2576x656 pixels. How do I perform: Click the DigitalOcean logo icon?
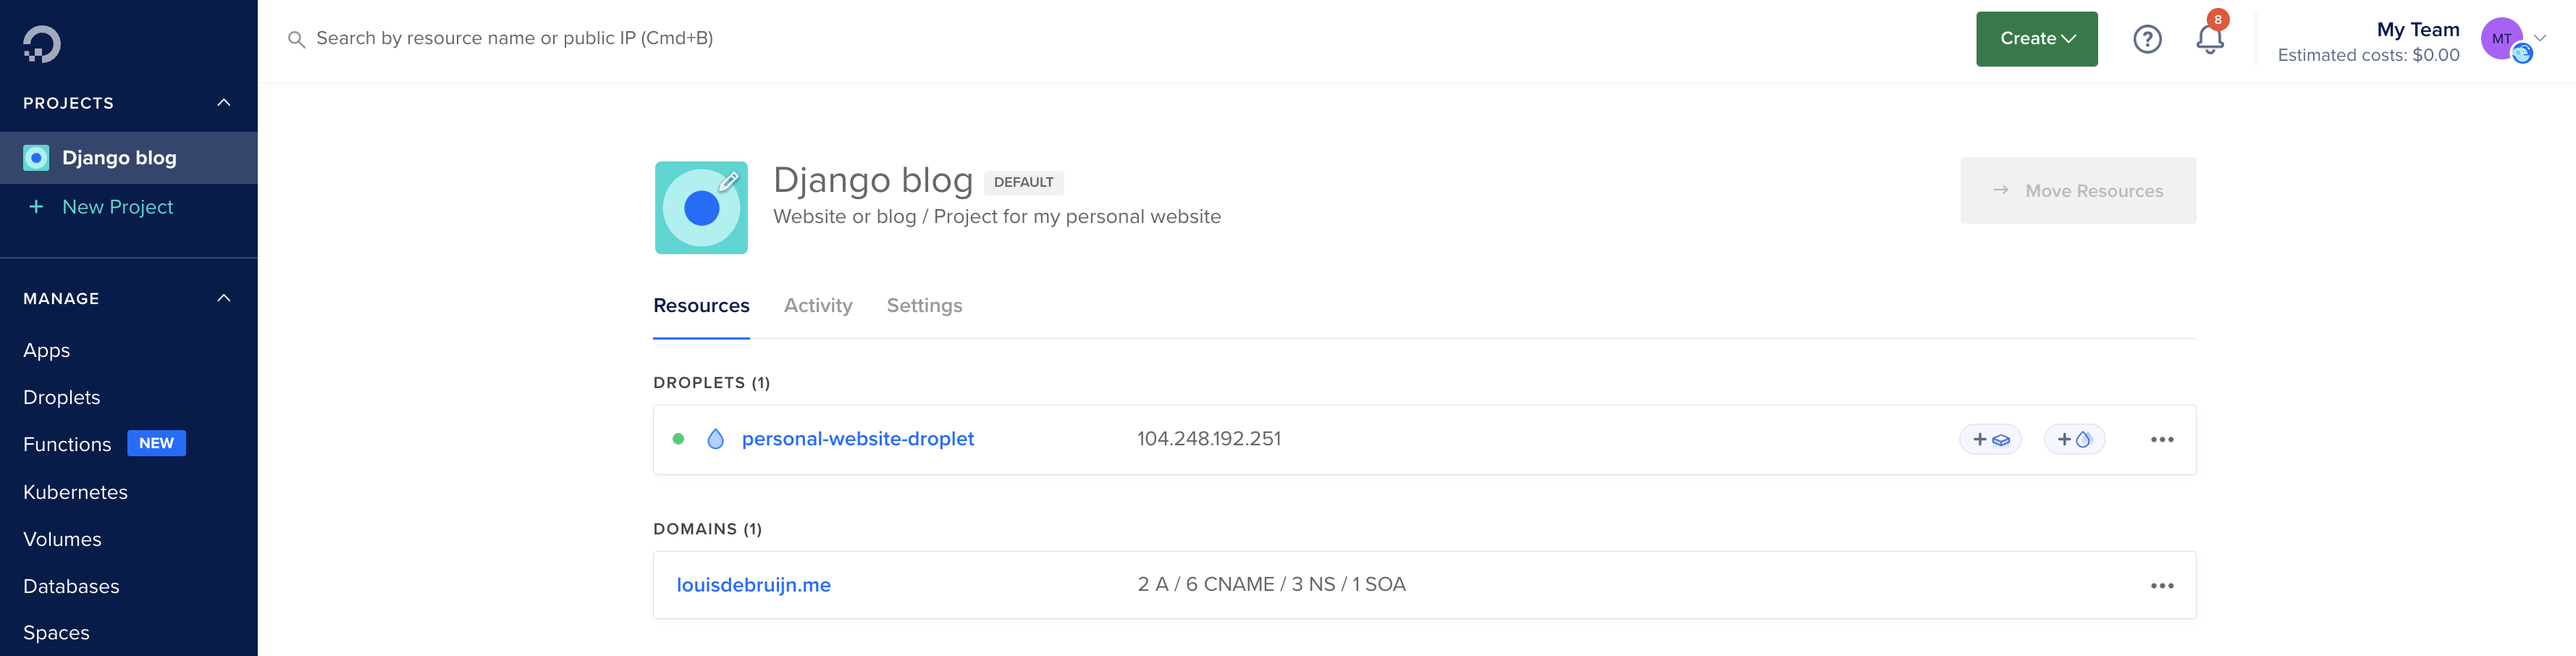click(42, 44)
